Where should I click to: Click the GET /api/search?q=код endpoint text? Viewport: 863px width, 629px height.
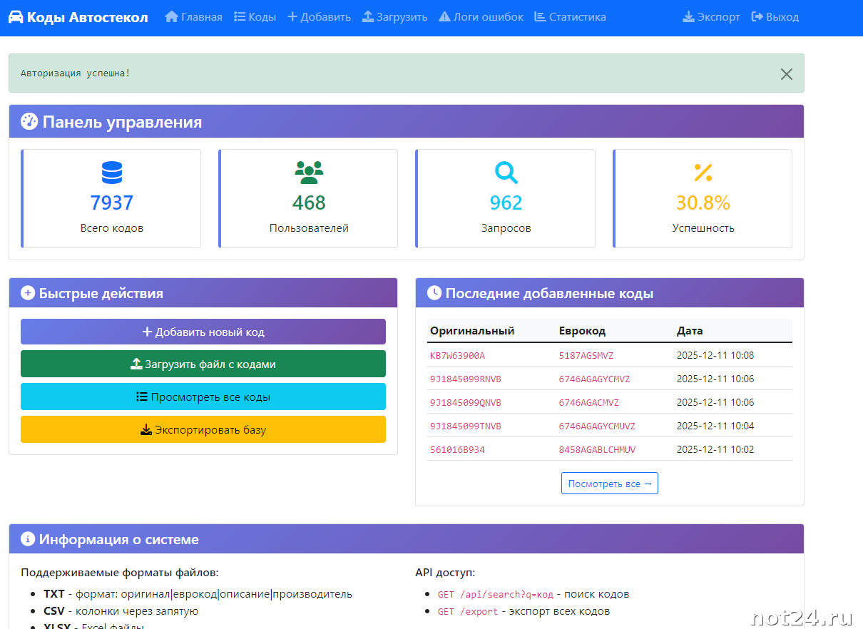tap(496, 594)
